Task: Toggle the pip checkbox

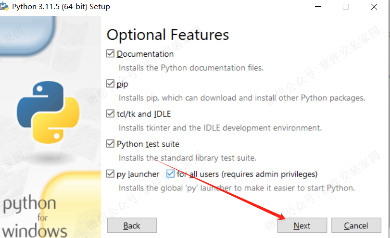Action: click(111, 84)
